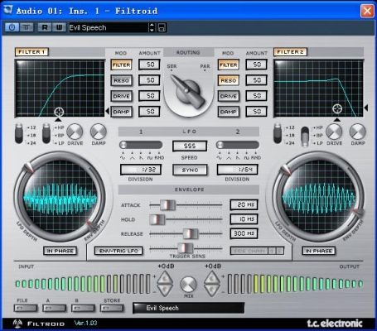Toggle the LFO SYNC button
This screenshot has width=377, height=331.
coord(190,170)
